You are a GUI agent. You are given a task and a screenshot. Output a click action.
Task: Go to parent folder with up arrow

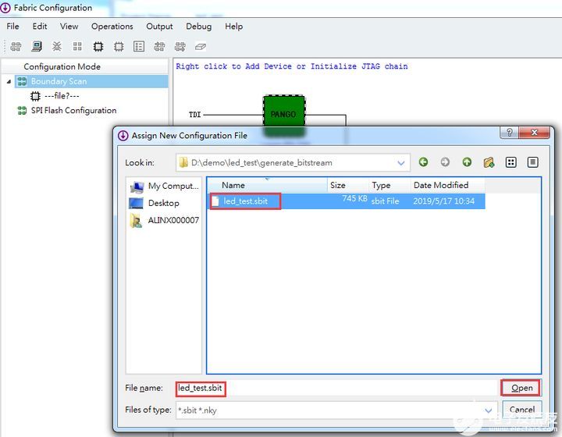467,162
